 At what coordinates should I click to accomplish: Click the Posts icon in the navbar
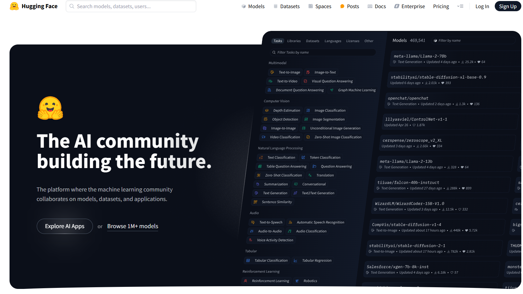[x=342, y=6]
